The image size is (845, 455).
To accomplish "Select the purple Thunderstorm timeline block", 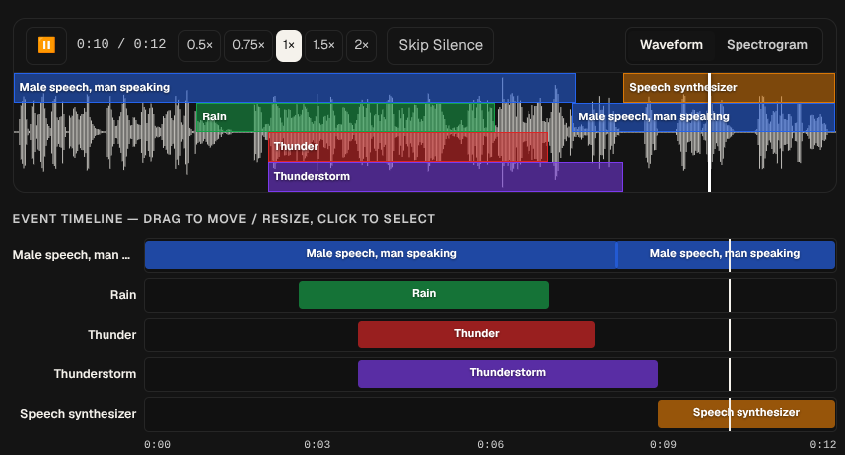I will pos(508,374).
